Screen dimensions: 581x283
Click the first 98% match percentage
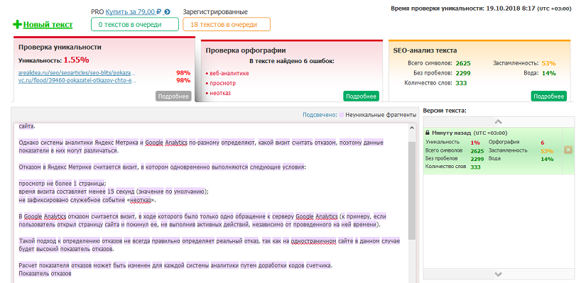pyautogui.click(x=183, y=73)
